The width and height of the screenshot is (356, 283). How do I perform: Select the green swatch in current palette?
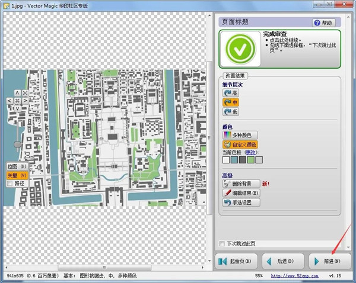[251, 160]
